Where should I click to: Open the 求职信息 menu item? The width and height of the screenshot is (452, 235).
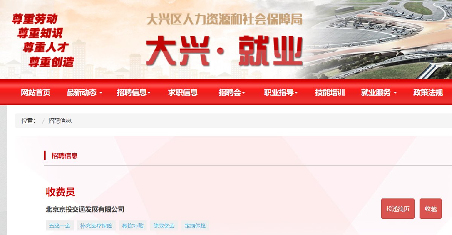click(x=183, y=93)
